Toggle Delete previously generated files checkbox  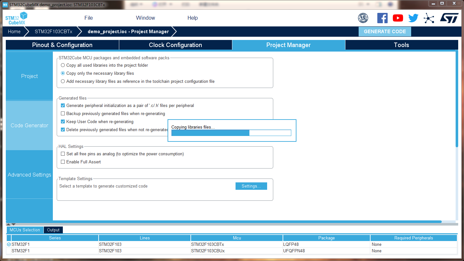(63, 130)
